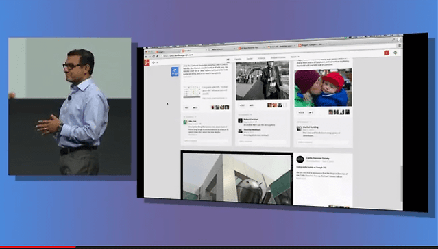Switch to the first browser tab
Image resolution: width=438 pixels, height=249 pixels.
(167, 51)
